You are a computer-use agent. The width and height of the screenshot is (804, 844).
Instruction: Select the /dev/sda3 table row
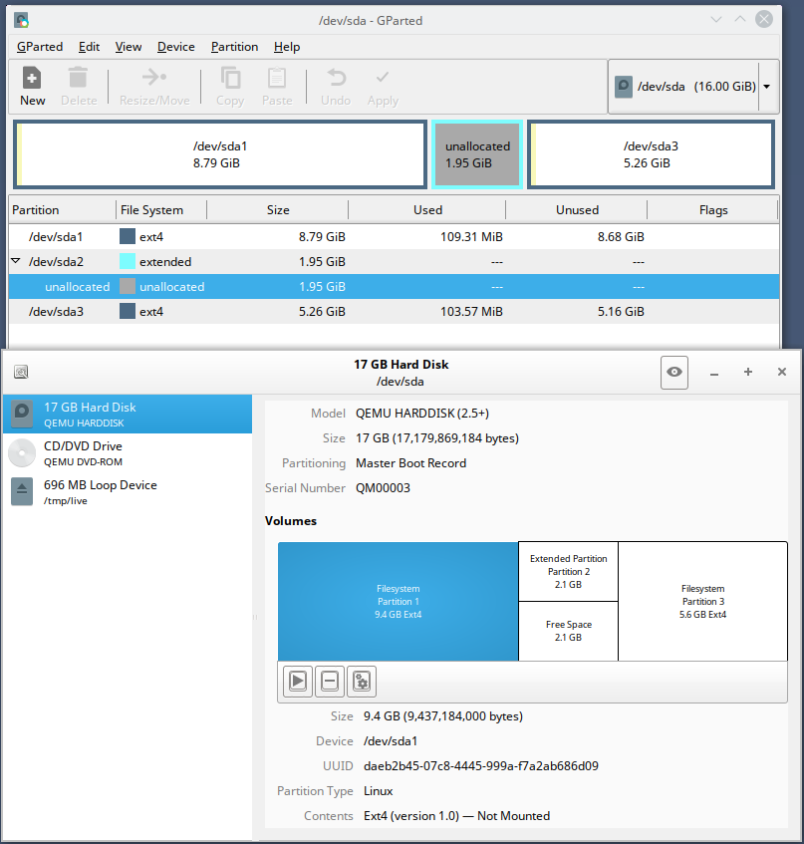pos(394,311)
